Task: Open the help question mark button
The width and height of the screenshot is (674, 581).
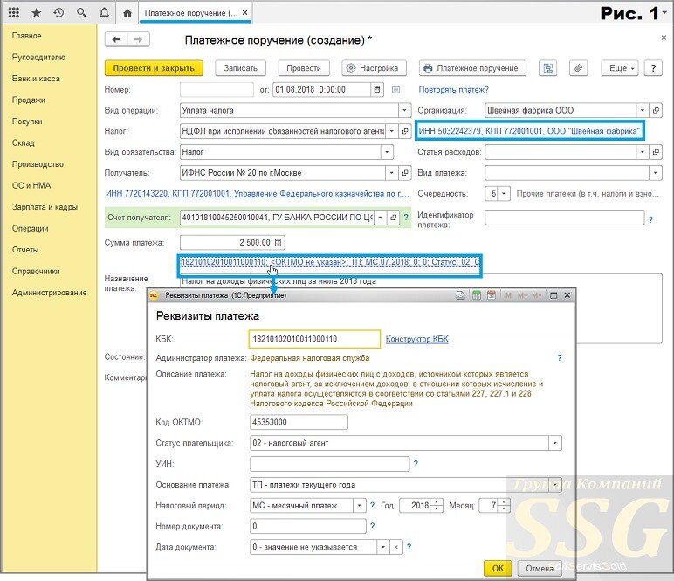Action: (x=653, y=68)
